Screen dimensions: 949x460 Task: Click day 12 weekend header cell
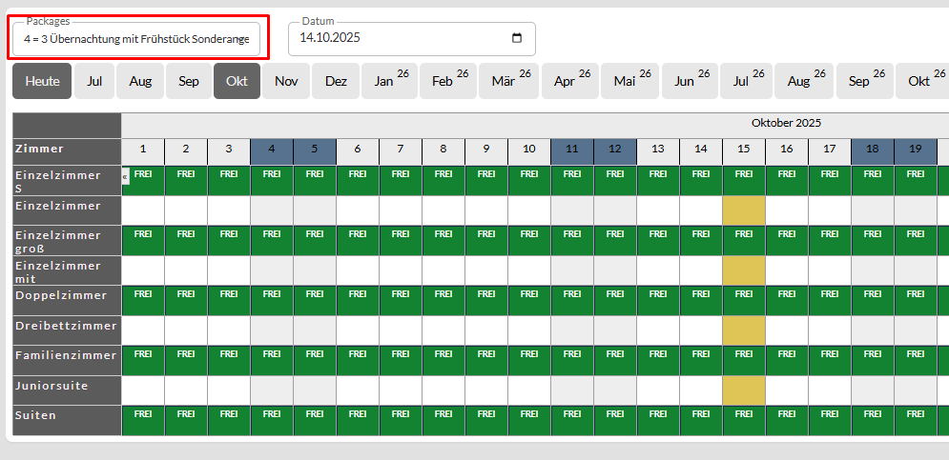[615, 150]
